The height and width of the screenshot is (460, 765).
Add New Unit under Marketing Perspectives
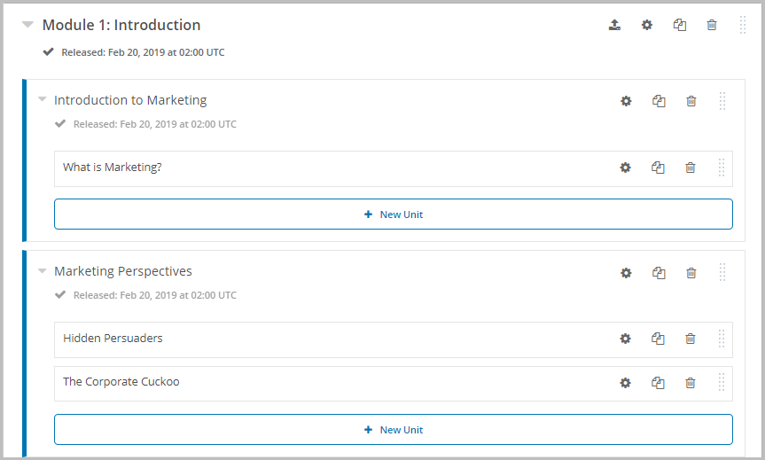[394, 429]
